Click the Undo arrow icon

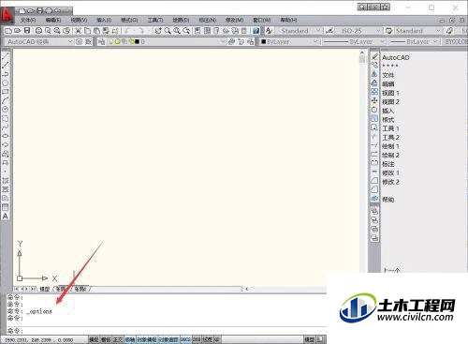[127, 31]
